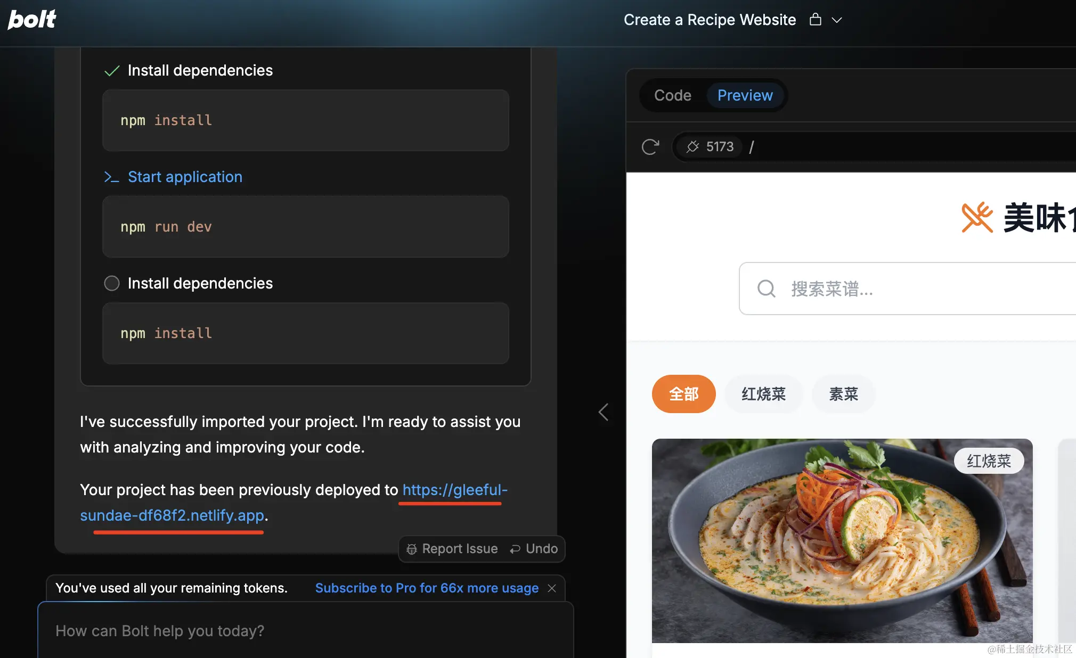Click the plug icon next to port 5173

pos(694,147)
